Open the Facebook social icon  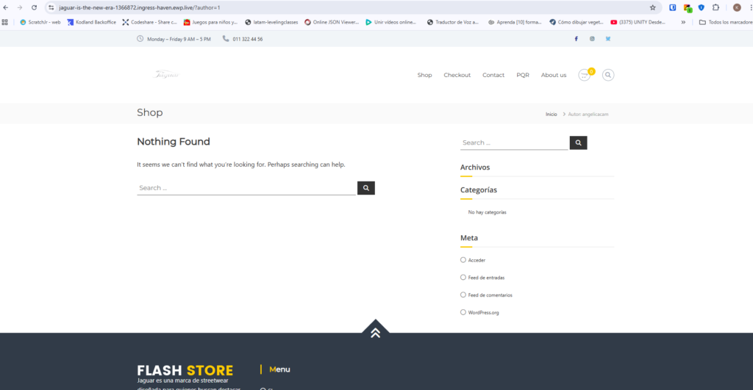(577, 39)
